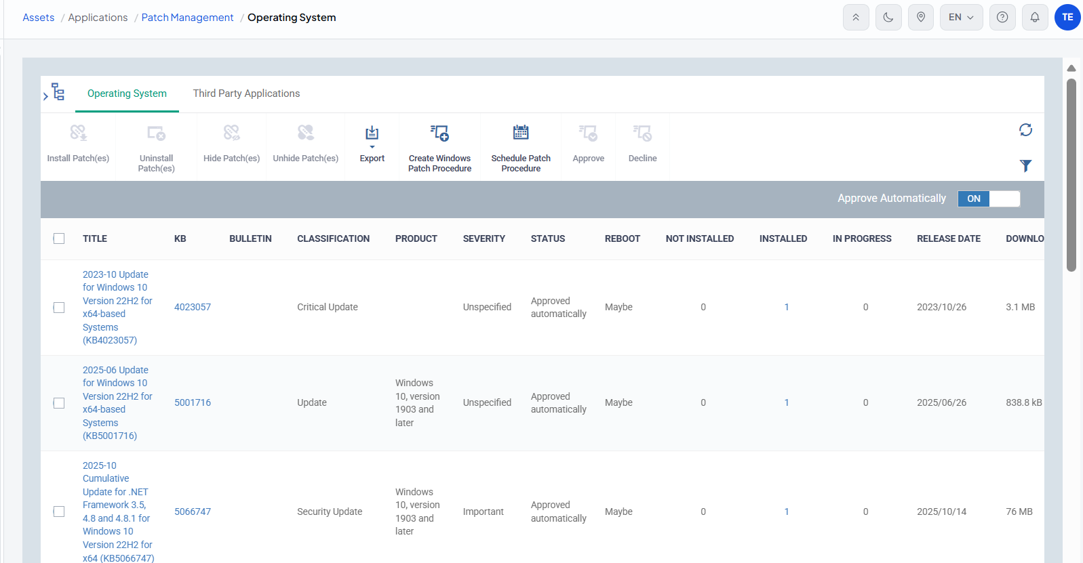The height and width of the screenshot is (563, 1083).
Task: Sort by BULLETIN column header
Action: click(250, 238)
